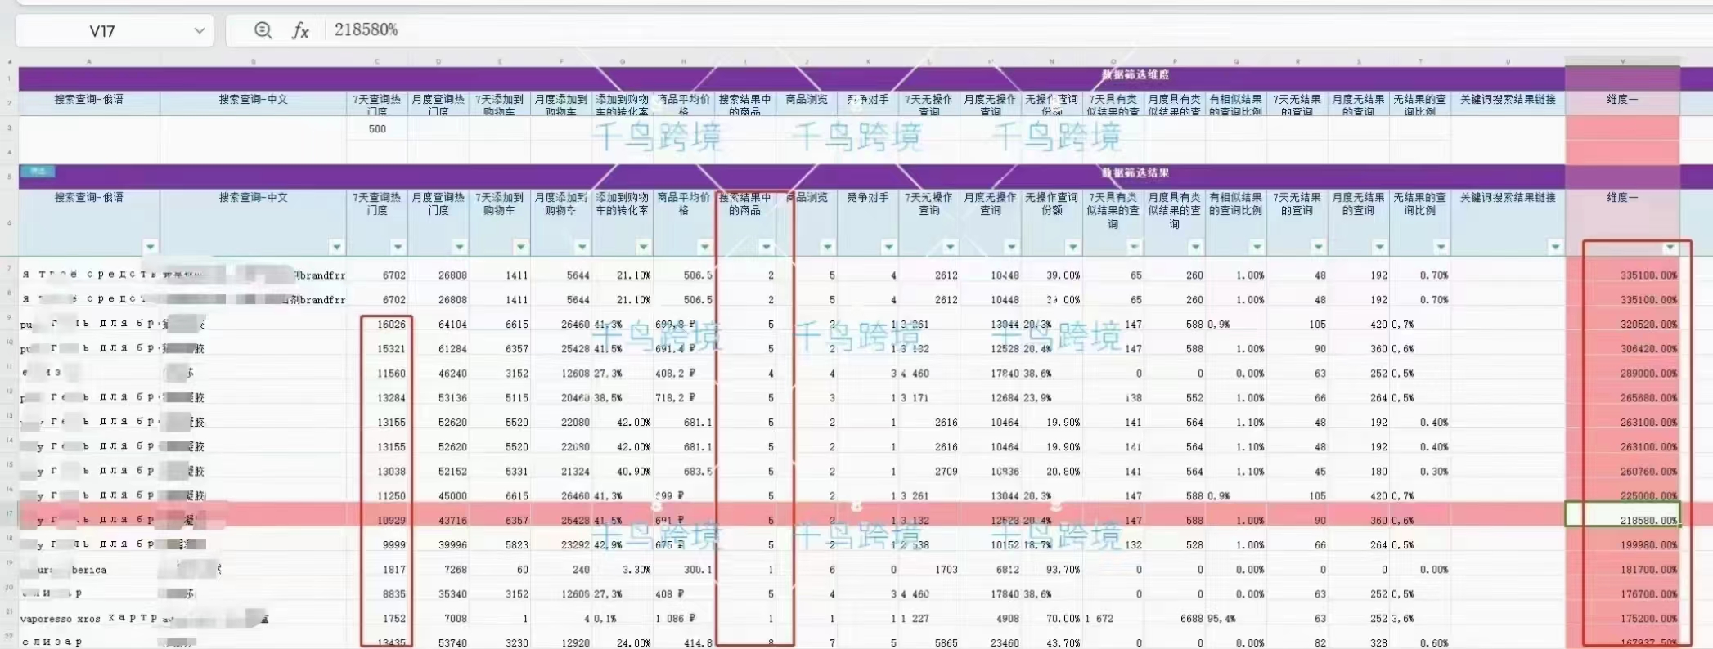Open filter arrow under 关键词搜索结果链接 header
Image resolution: width=1713 pixels, height=649 pixels.
point(1555,247)
